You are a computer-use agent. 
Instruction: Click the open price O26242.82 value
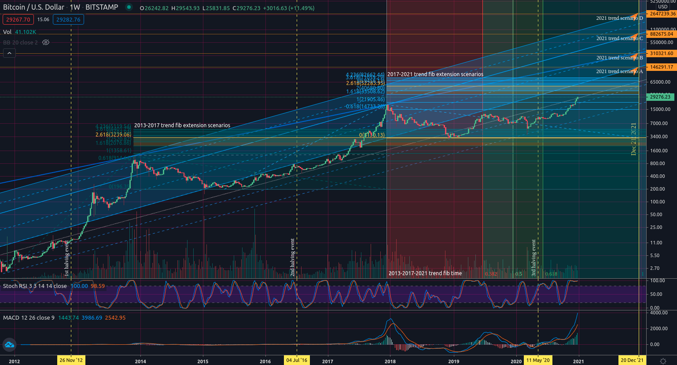(154, 8)
